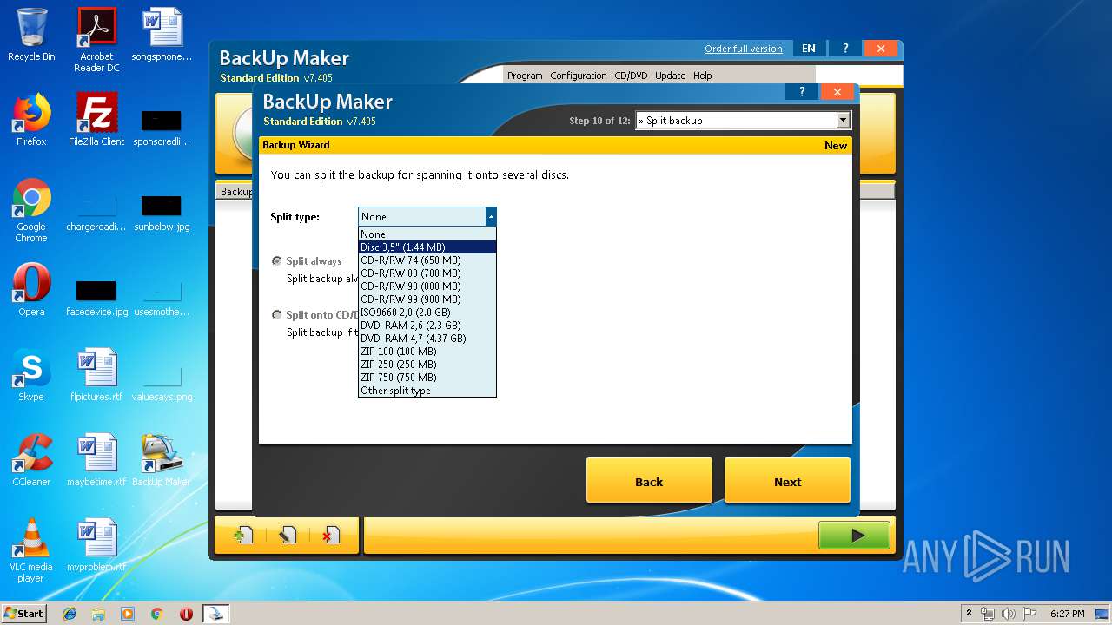The height and width of the screenshot is (625, 1112).
Task: Open maybetime.rtf desktop file
Action: click(96, 461)
